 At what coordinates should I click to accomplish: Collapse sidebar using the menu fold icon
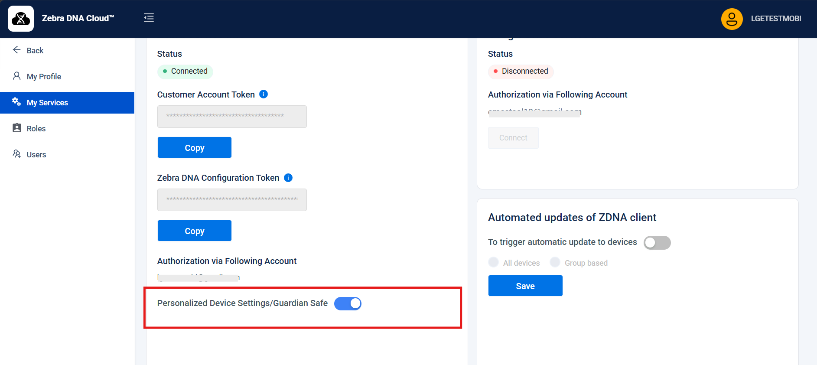tap(149, 18)
